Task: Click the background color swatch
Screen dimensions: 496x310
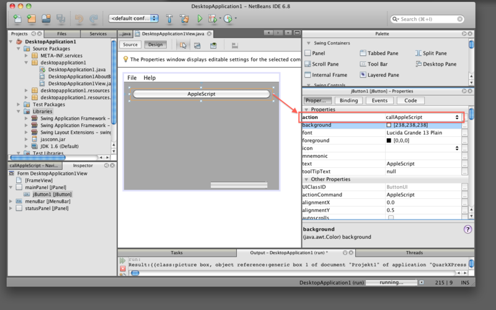Action: coord(389,125)
